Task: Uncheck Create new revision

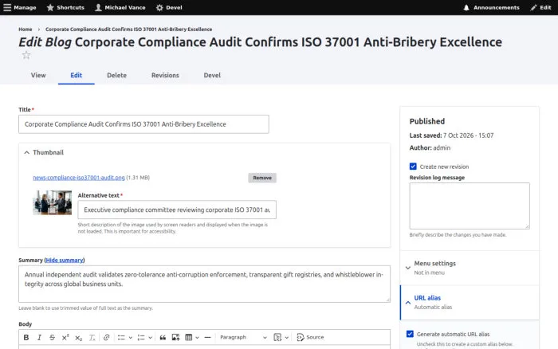Action: tap(413, 167)
